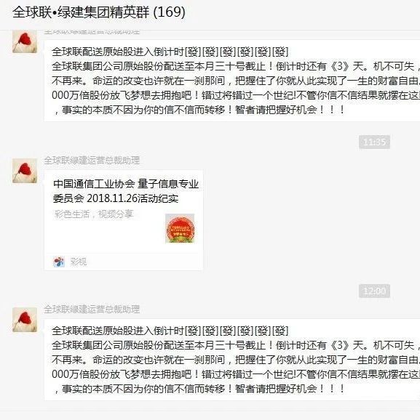Click the member count (169) in title

pyautogui.click(x=169, y=12)
